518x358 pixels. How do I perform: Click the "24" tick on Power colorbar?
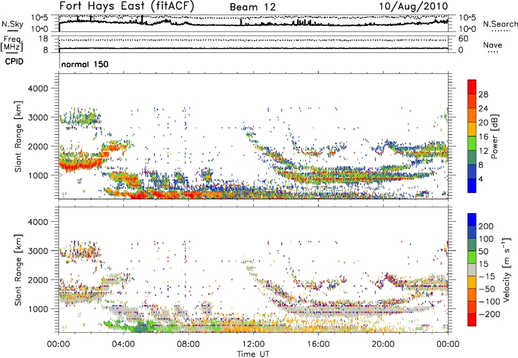[x=483, y=109]
